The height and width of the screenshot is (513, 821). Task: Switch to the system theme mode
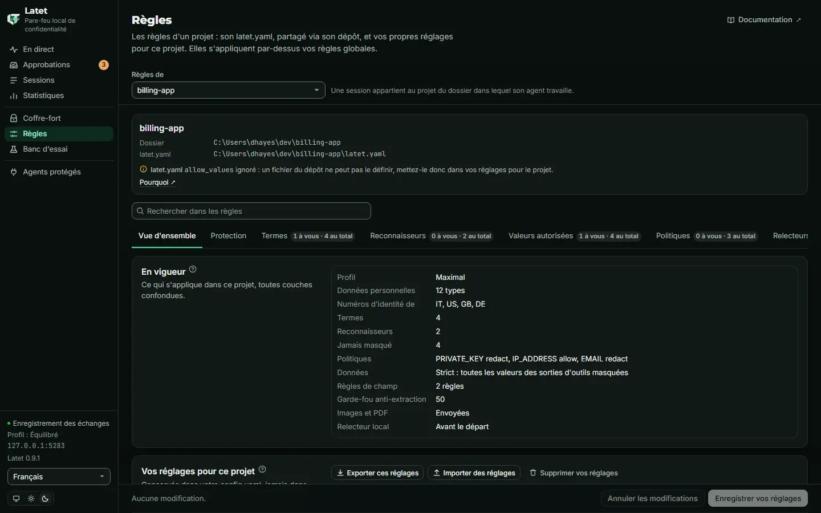click(16, 499)
